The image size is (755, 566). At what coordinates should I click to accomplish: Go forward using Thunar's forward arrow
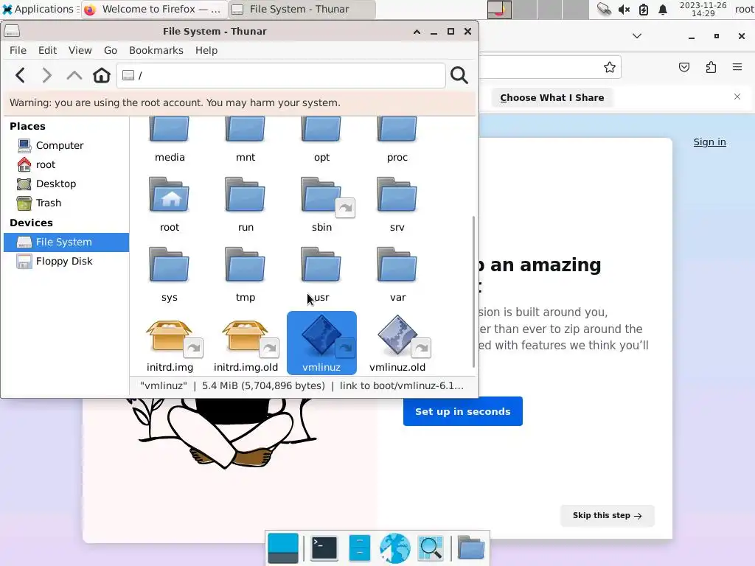46,76
